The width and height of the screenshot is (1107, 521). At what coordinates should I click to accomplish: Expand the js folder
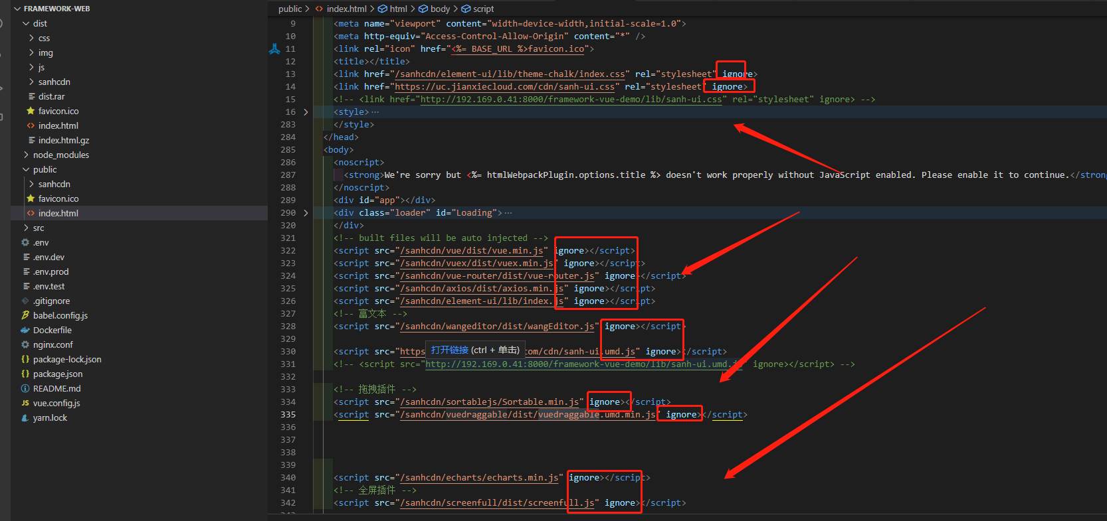click(31, 68)
